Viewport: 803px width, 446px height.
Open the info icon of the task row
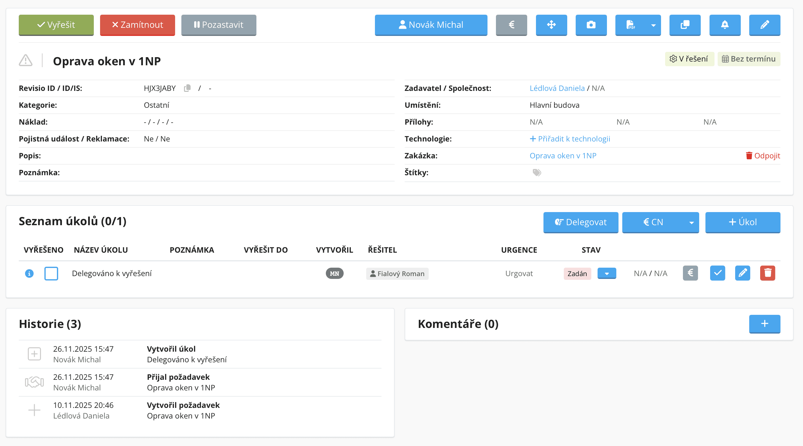[29, 274]
